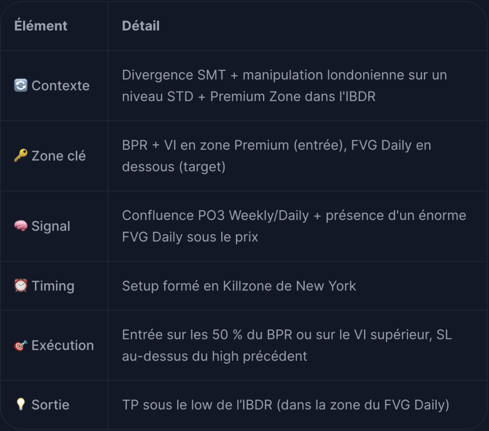The image size is (489, 431).
Task: Click the refresh arrows emoji beside Contexte
Action: click(21, 85)
